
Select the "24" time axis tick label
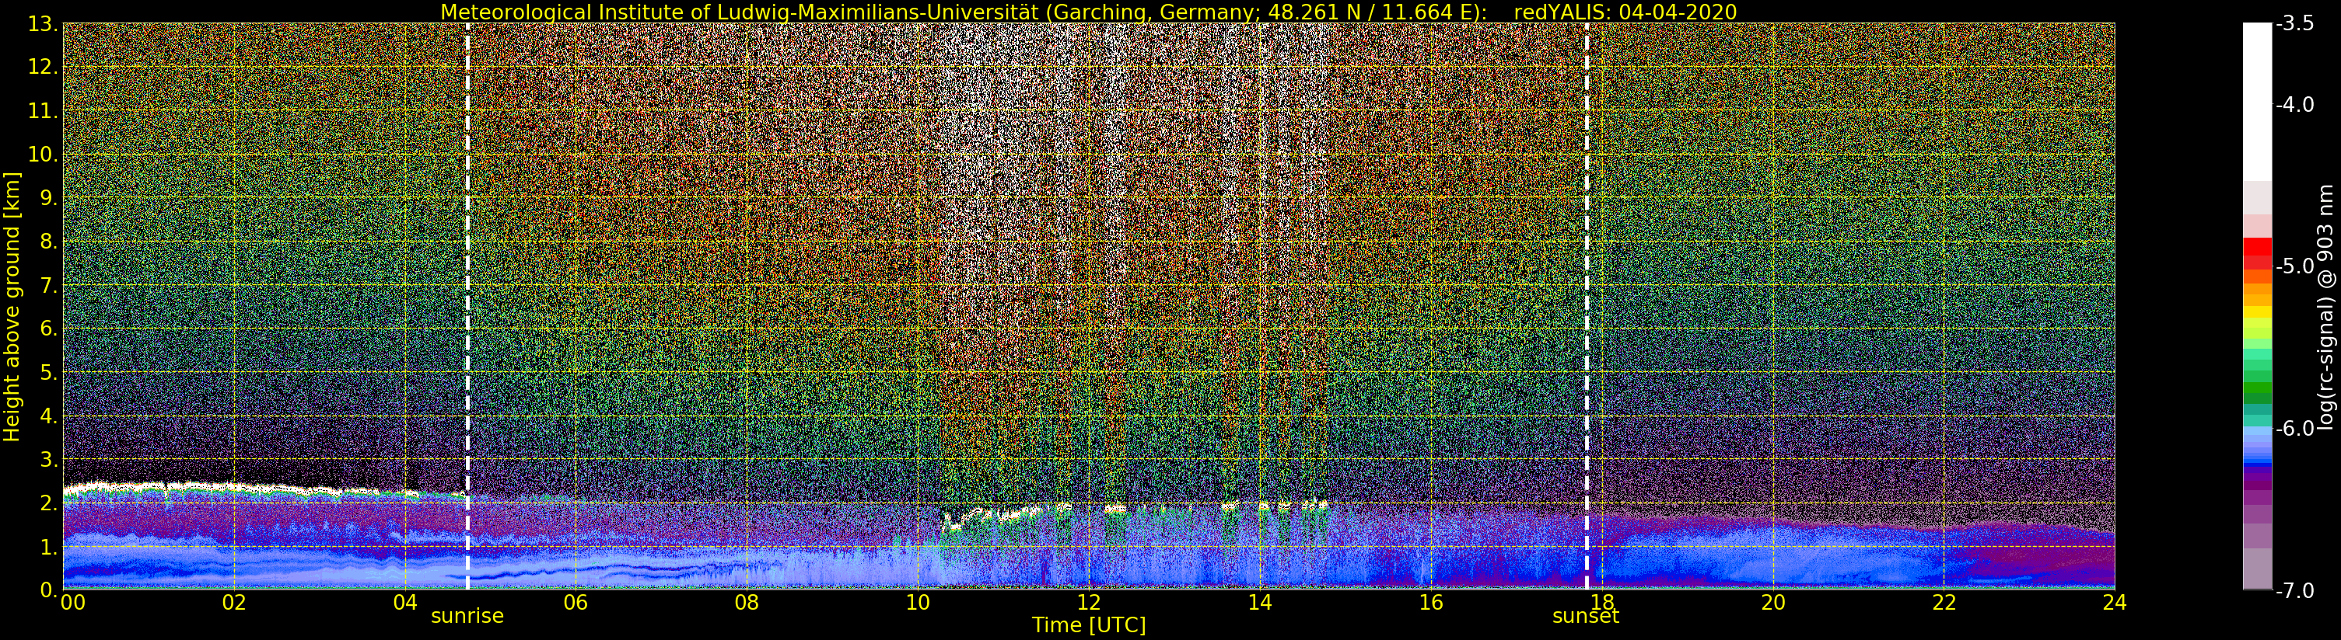pos(2115,602)
